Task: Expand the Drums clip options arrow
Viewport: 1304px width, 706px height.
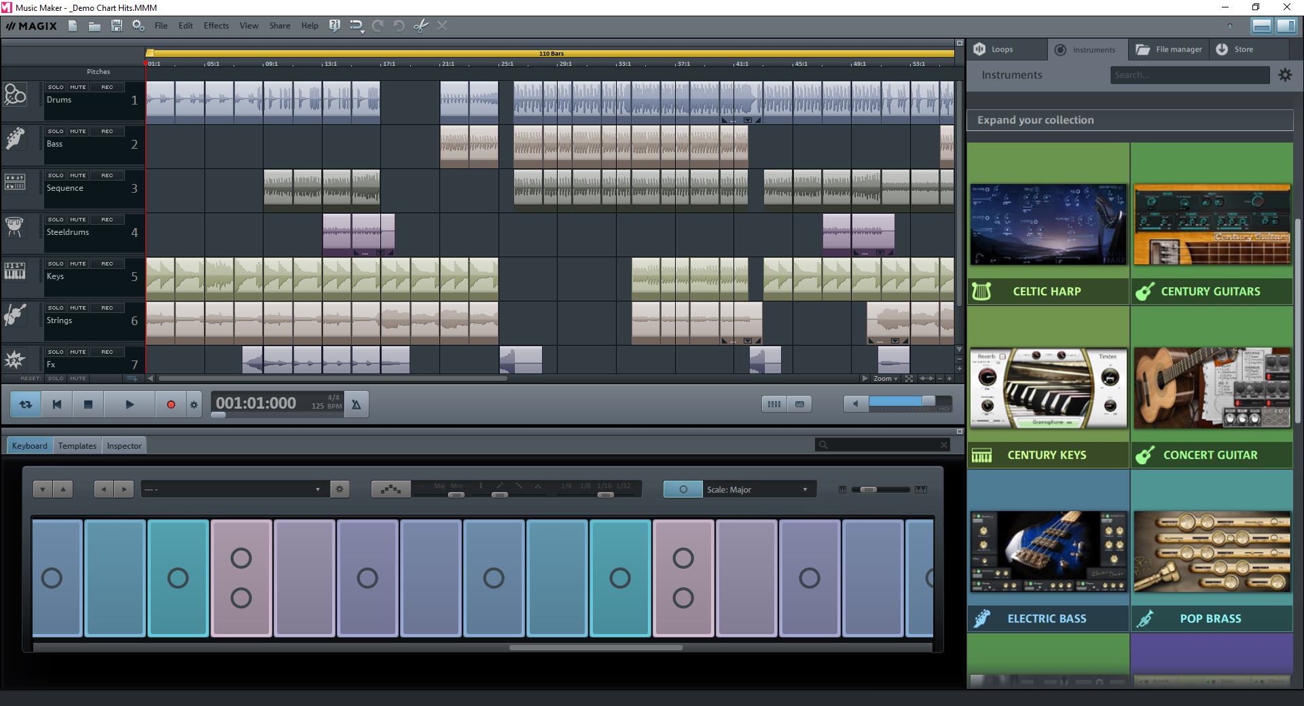Action: [748, 120]
